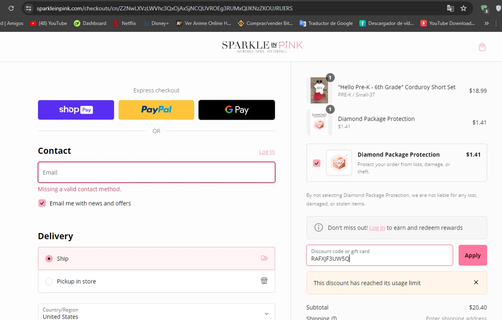Screen dimensions: 502x320
Task: Dismiss the usage limit discount message
Action: click(x=476, y=283)
